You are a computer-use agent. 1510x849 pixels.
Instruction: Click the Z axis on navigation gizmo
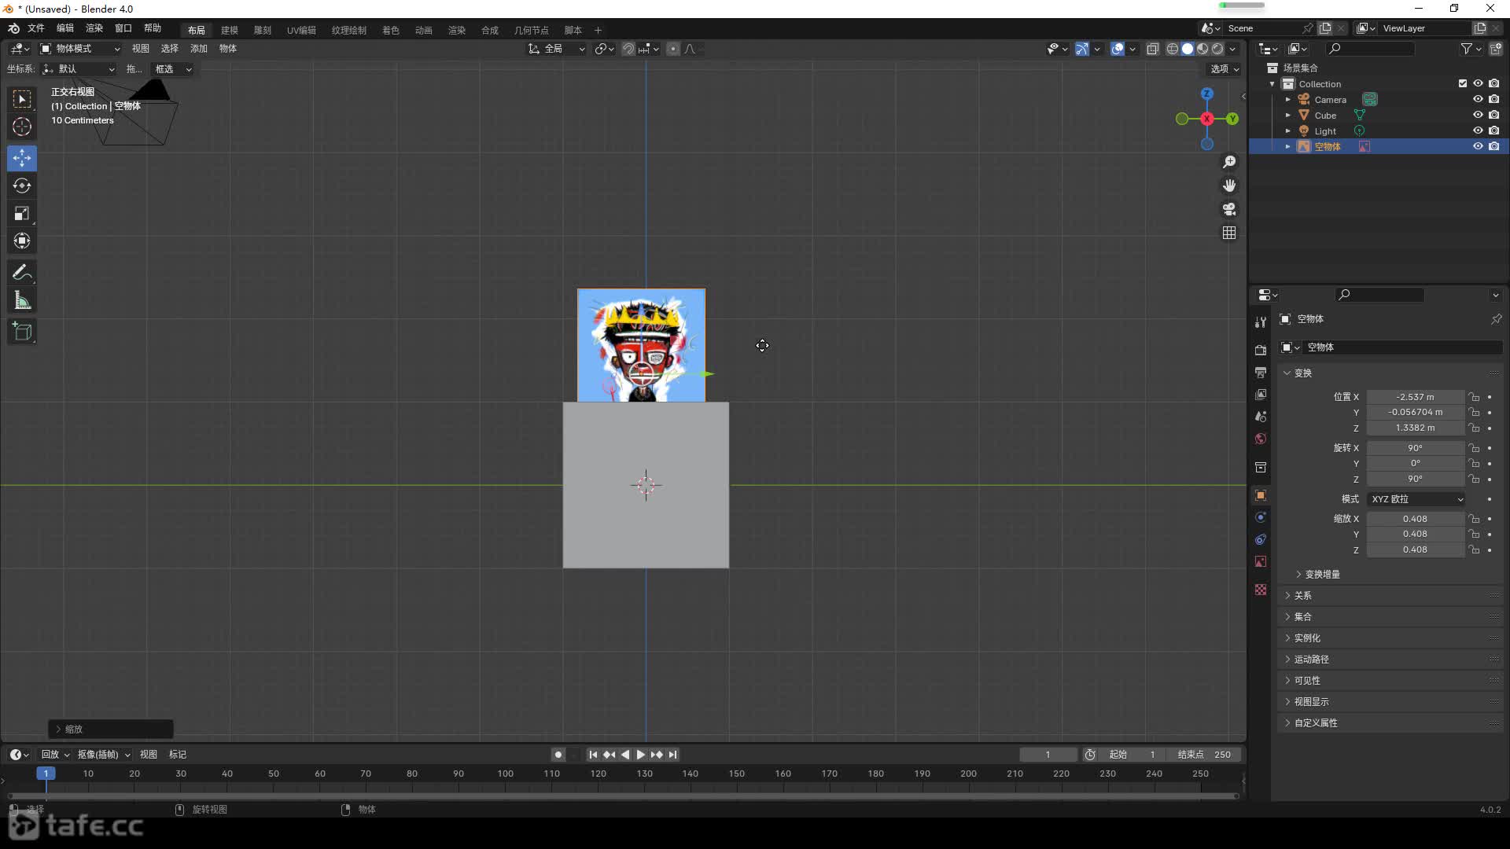pos(1206,94)
